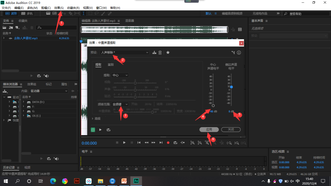Click the Import File icon in Files panel

11,28
